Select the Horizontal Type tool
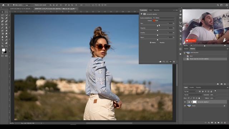The image size is (229, 129). tap(3, 40)
